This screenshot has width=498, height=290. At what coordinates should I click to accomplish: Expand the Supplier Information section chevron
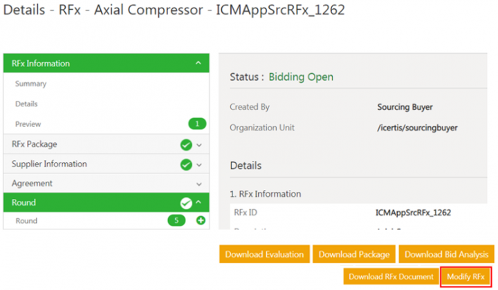tap(199, 164)
